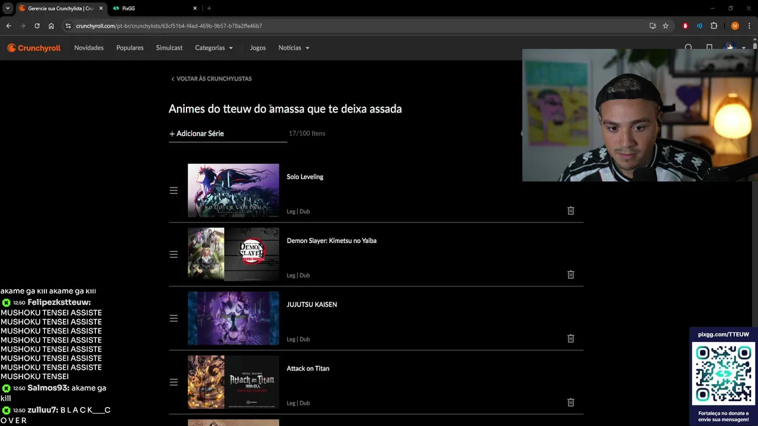Open the Chrome profile avatar M
The height and width of the screenshot is (426, 758).
[x=735, y=26]
